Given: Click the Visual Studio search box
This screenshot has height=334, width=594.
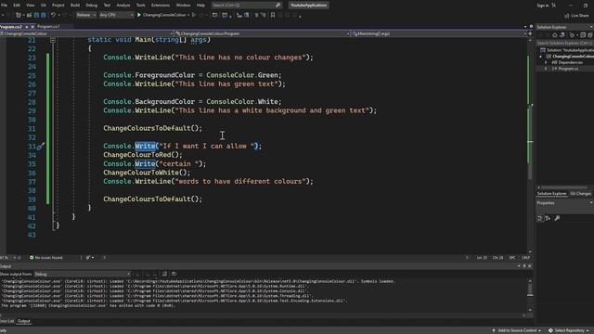Looking at the screenshot, I should (246, 6).
